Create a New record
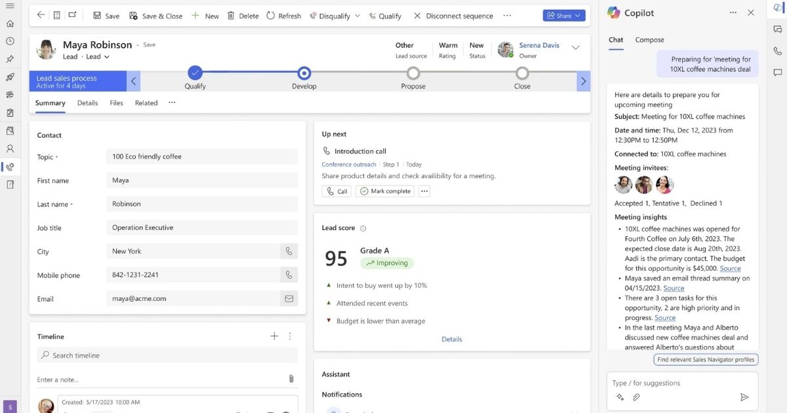The height and width of the screenshot is (413, 787). pos(205,16)
